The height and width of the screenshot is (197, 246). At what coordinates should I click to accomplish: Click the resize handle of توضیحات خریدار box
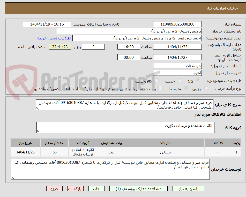12,178
